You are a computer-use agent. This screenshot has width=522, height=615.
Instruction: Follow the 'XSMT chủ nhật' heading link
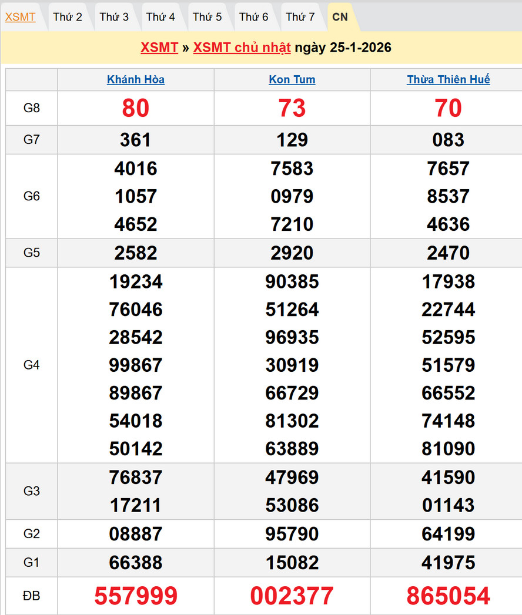pyautogui.click(x=242, y=48)
